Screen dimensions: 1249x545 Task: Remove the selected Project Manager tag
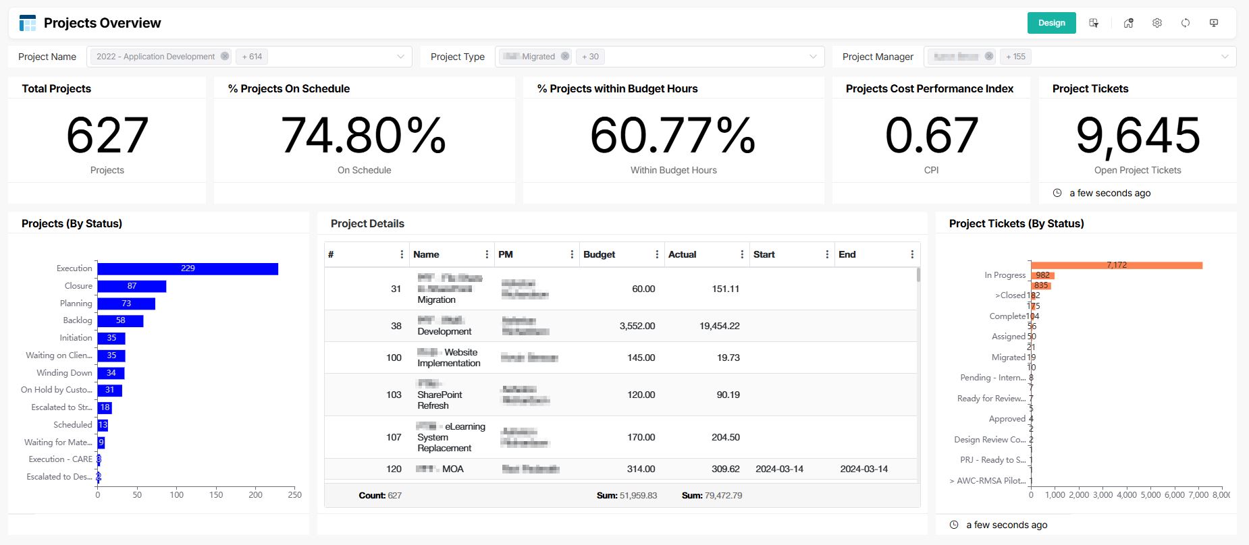(988, 57)
